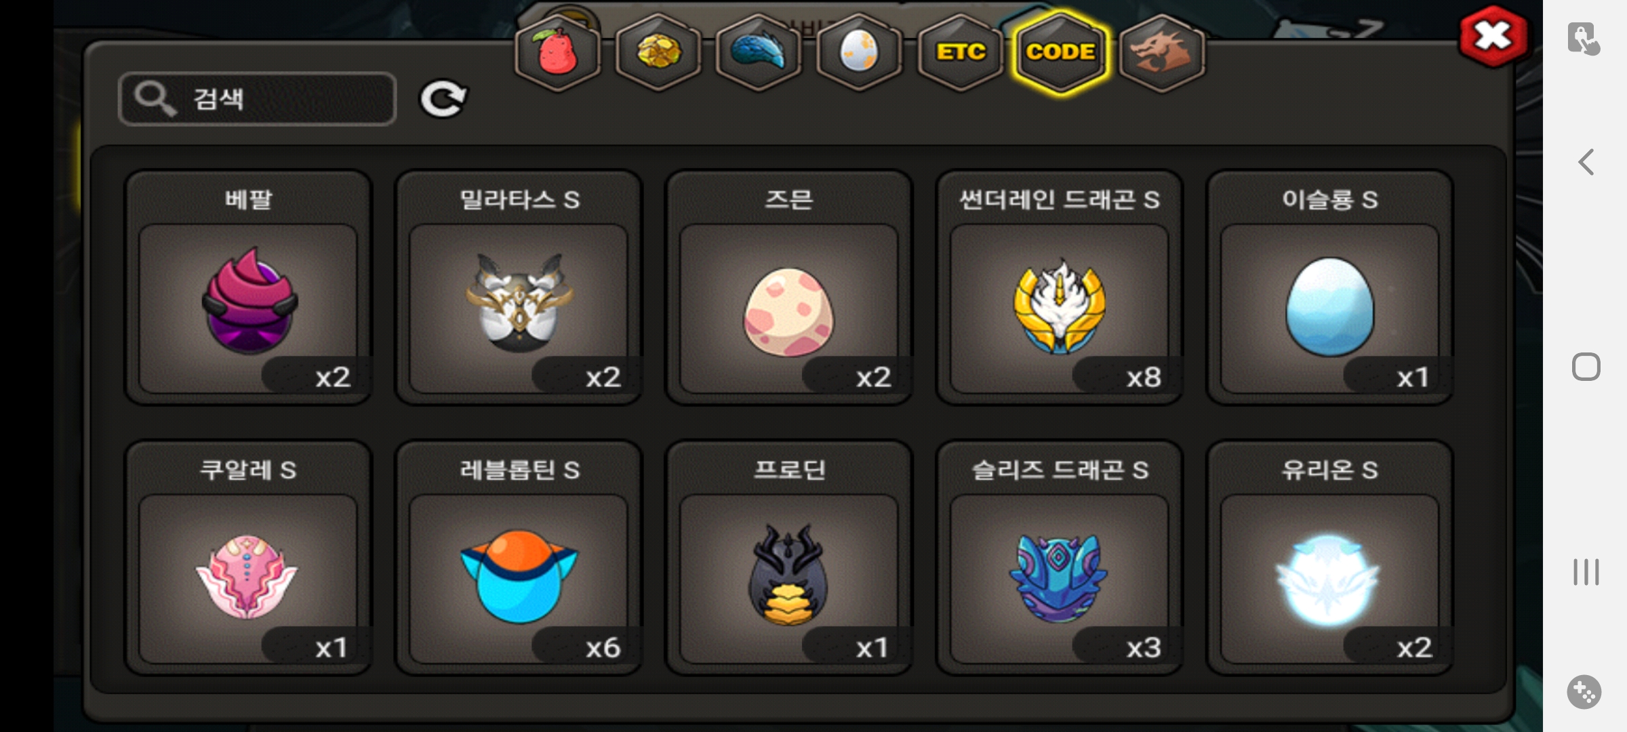The image size is (1627, 732).
Task: Pick the 유리온 S glowing egg
Action: [1329, 558]
